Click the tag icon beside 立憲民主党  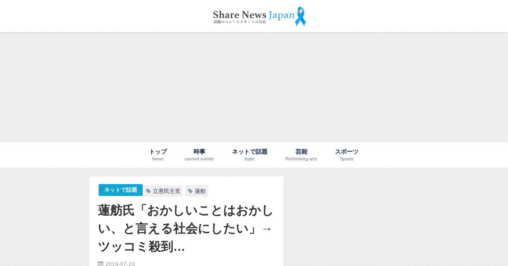coord(148,191)
